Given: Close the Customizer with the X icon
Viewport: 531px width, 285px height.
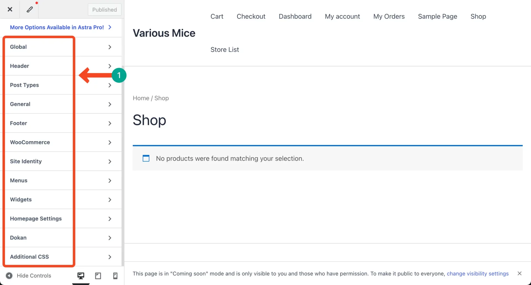Looking at the screenshot, I should point(10,9).
